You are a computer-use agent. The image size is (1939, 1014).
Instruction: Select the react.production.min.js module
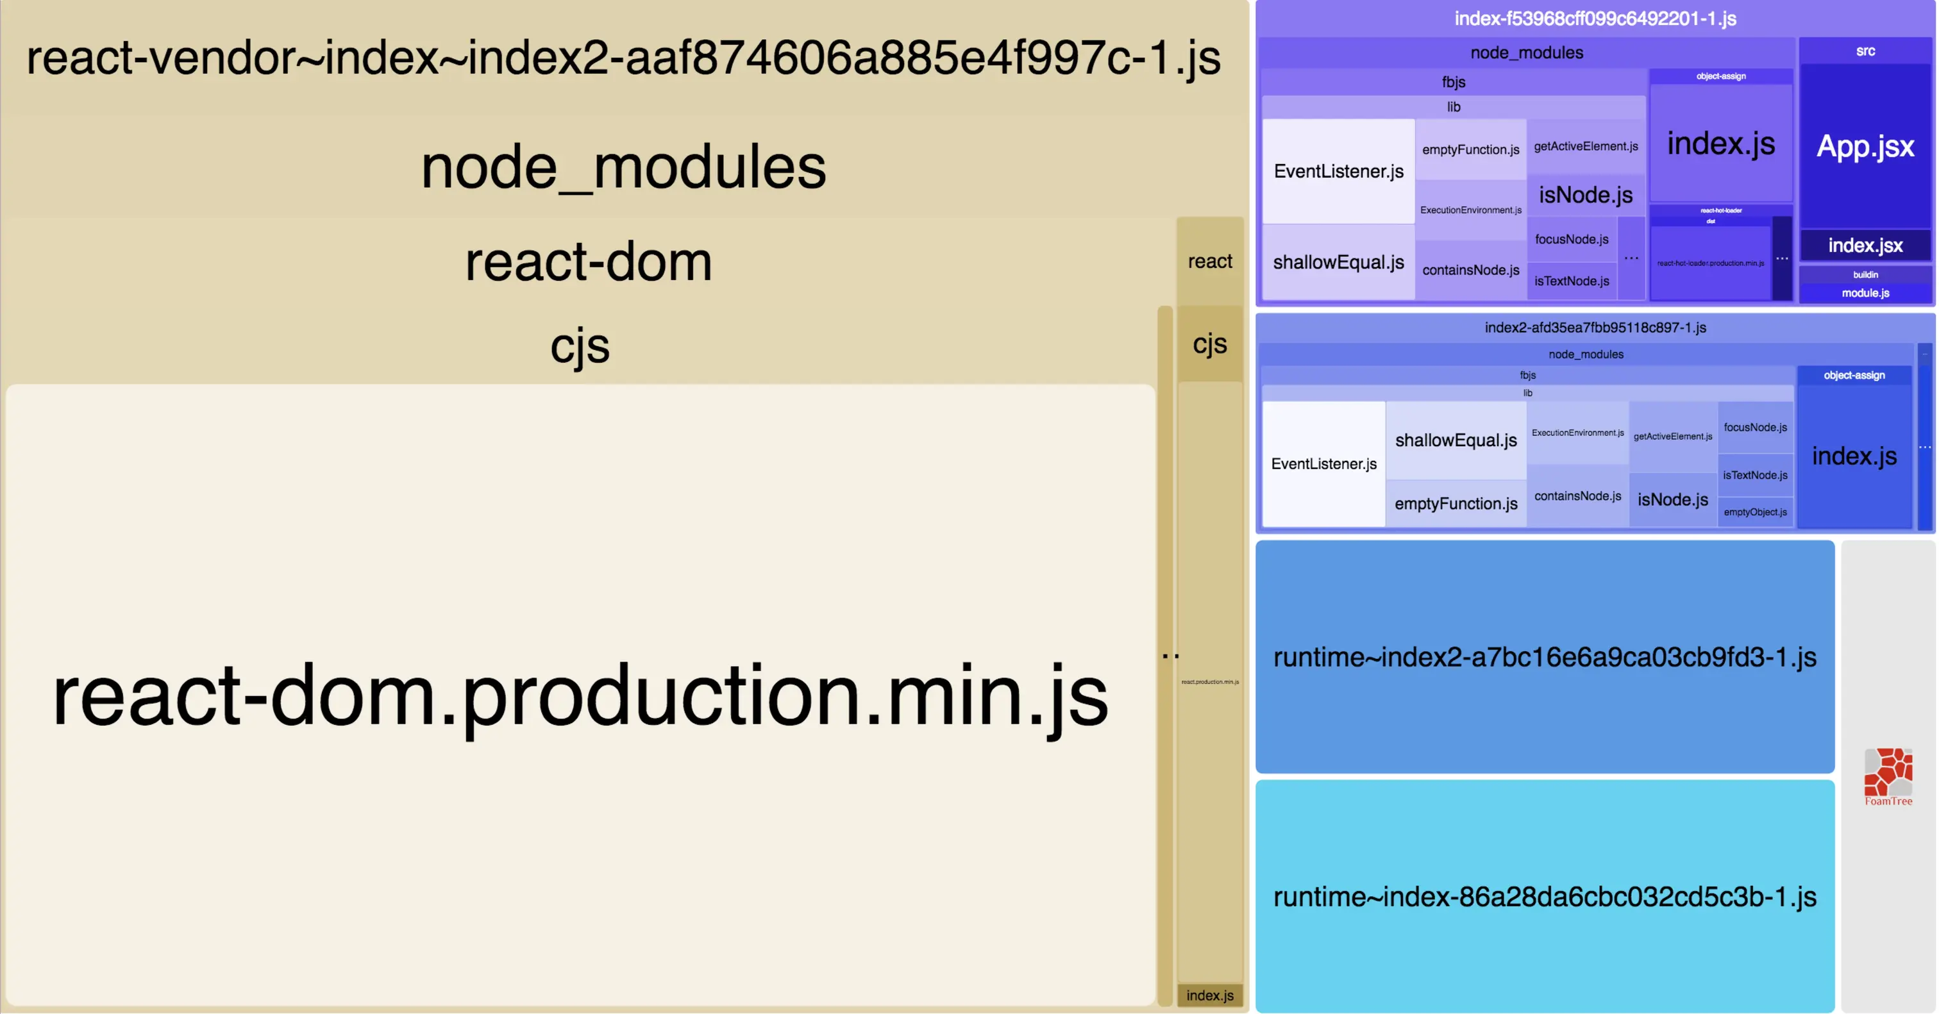coord(1209,681)
